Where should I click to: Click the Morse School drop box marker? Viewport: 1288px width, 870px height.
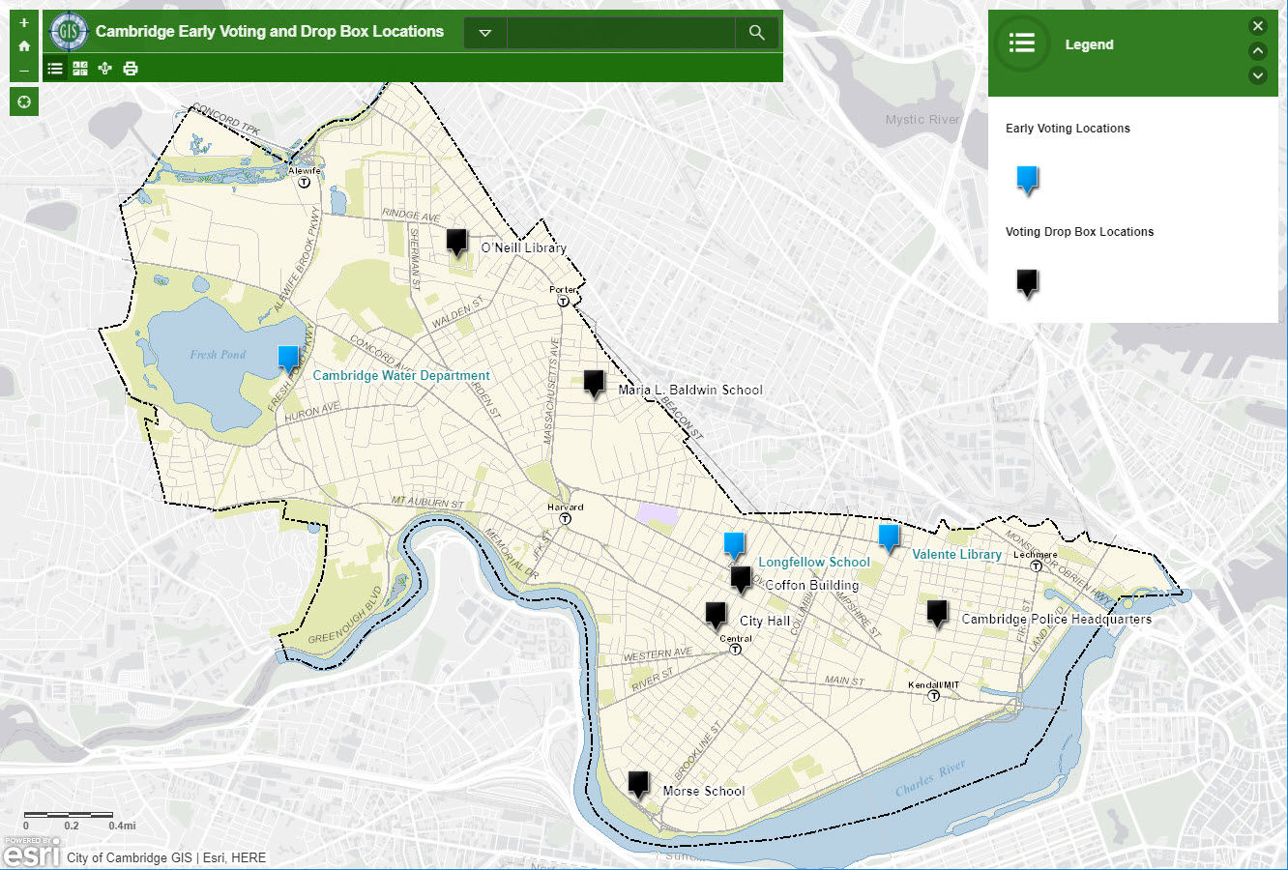[638, 783]
